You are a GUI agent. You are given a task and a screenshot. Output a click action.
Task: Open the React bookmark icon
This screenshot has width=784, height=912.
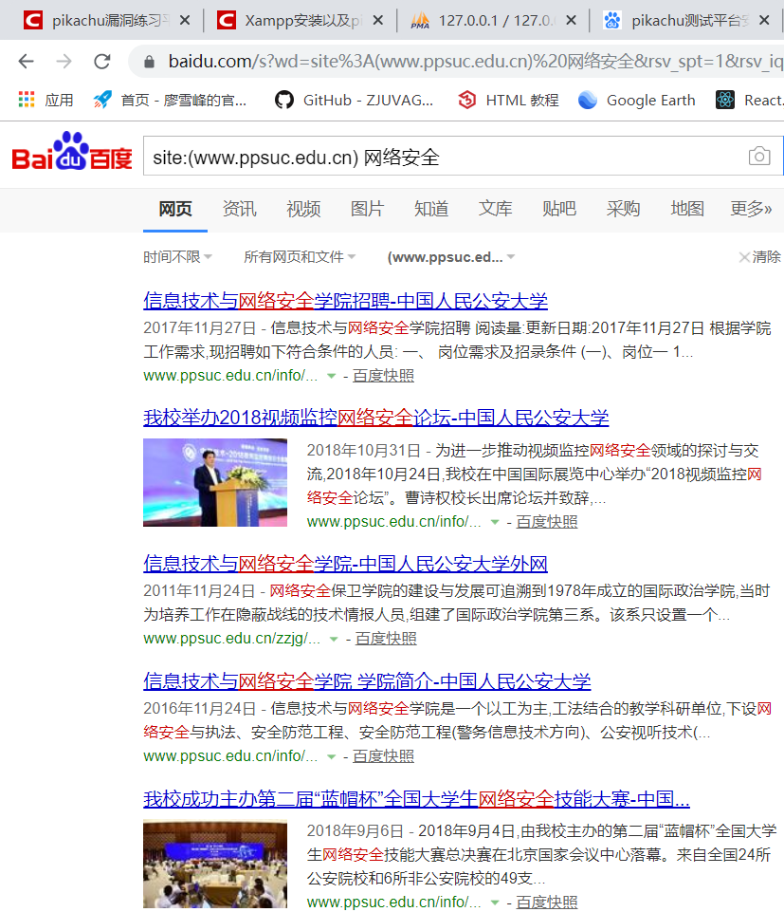[724, 100]
